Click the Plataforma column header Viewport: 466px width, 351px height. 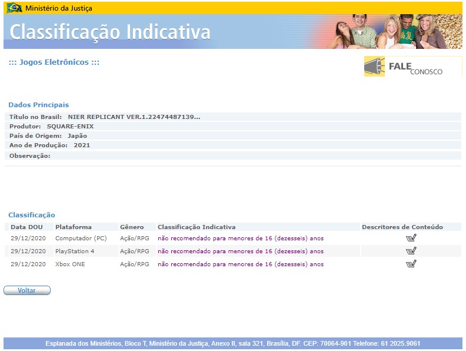point(74,227)
